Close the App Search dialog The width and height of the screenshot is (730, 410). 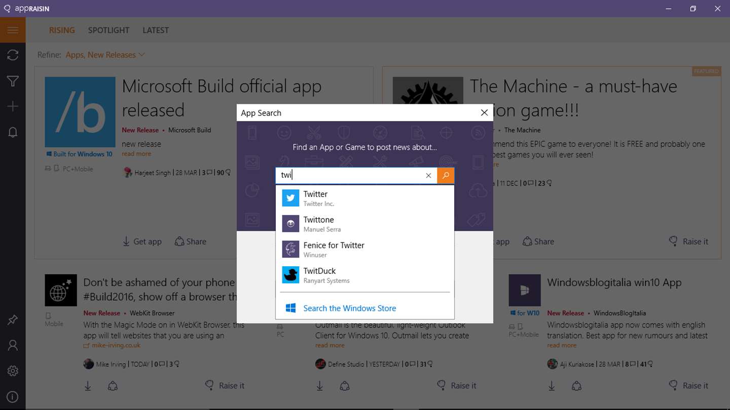point(484,112)
